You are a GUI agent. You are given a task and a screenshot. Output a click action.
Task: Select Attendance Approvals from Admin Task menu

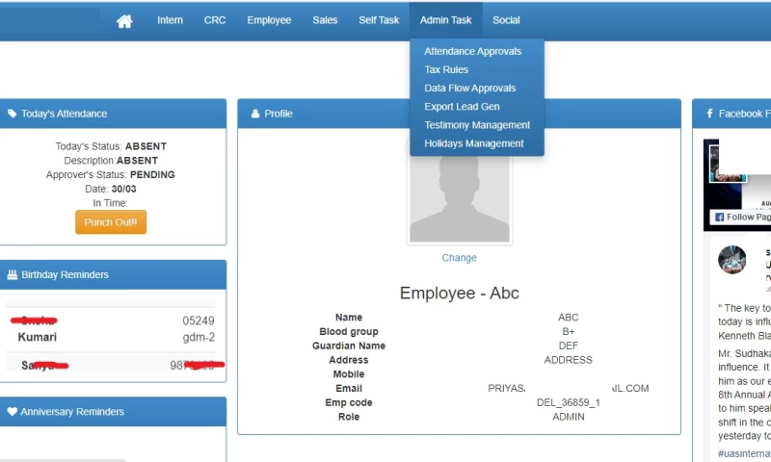click(x=472, y=51)
